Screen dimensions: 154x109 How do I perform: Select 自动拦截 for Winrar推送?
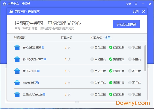pos(92,83)
